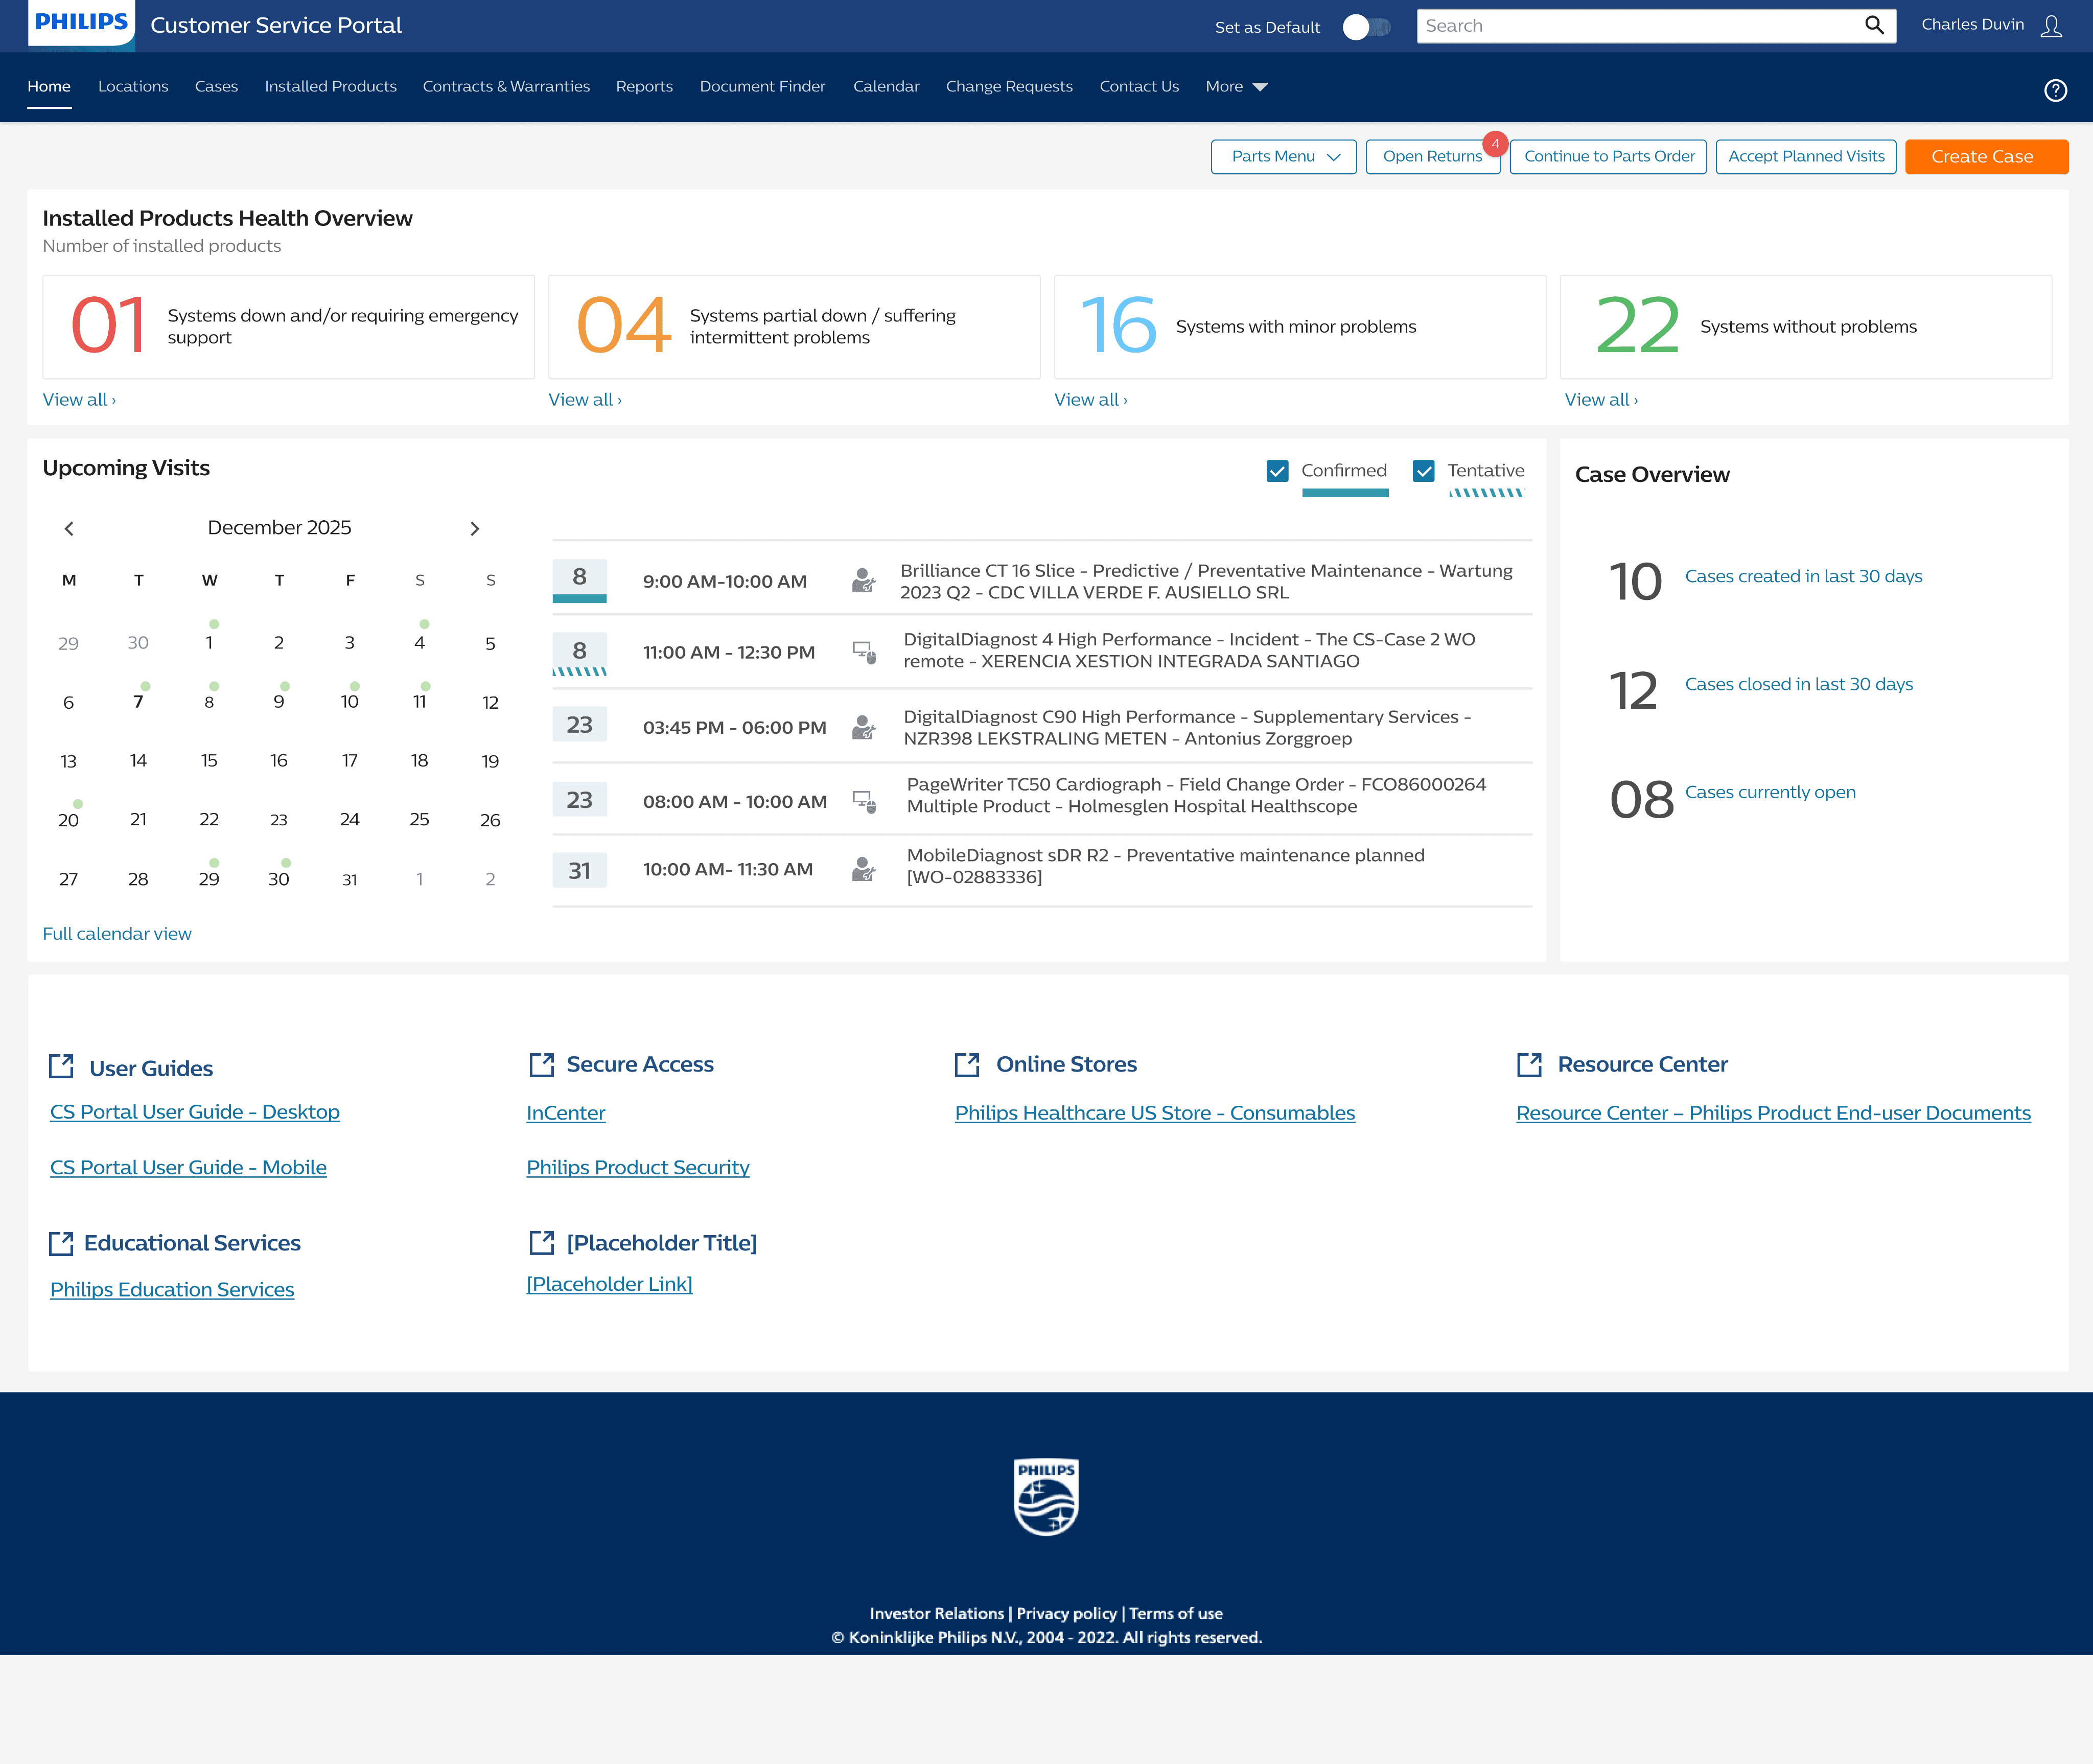
Task: Open the user profile icon
Action: tap(2051, 26)
